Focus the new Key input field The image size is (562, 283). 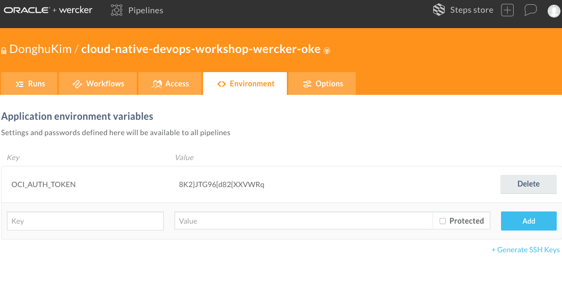click(85, 220)
